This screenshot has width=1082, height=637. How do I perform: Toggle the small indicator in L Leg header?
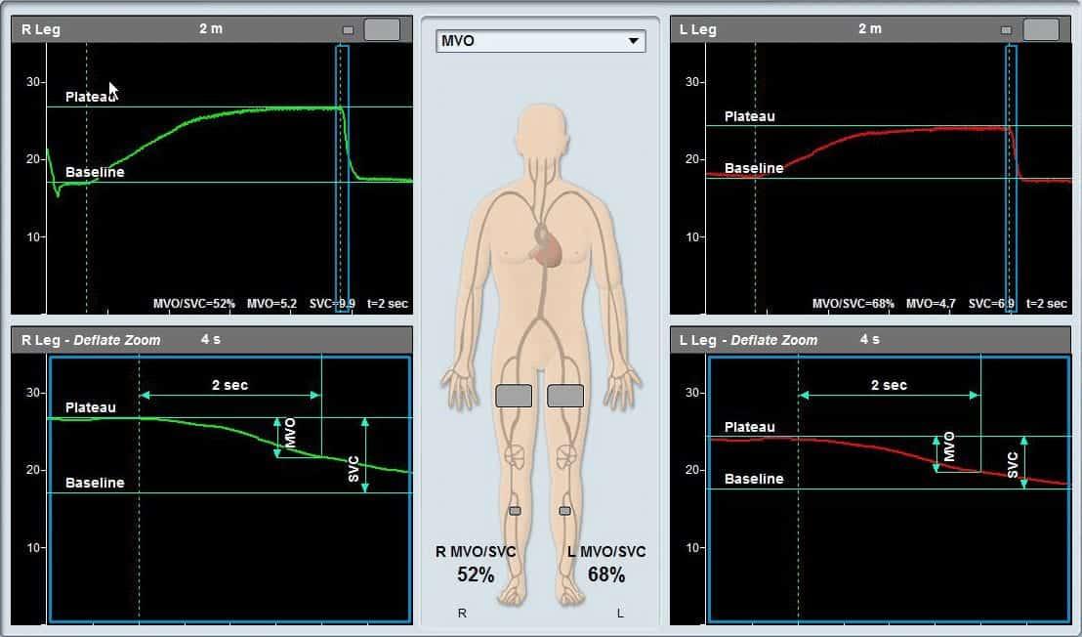click(1007, 29)
